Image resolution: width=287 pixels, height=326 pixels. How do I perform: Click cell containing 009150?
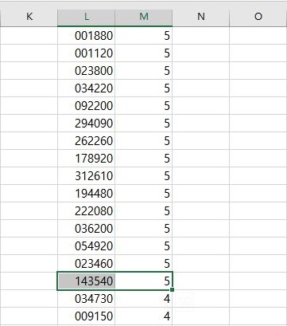86,316
